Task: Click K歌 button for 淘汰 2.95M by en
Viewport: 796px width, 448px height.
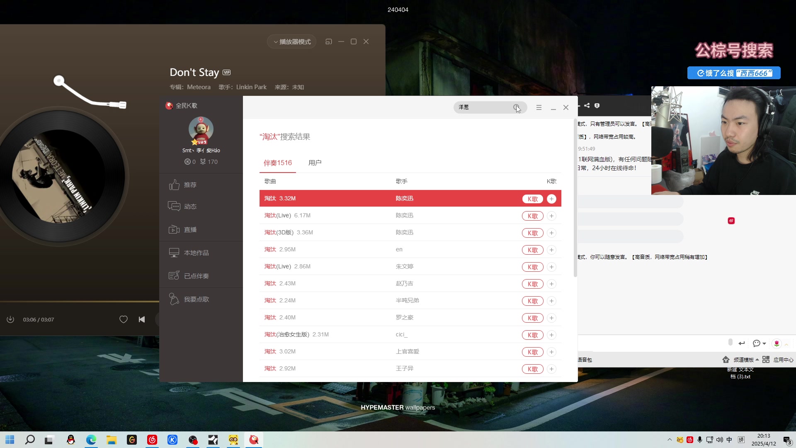Action: (533, 250)
